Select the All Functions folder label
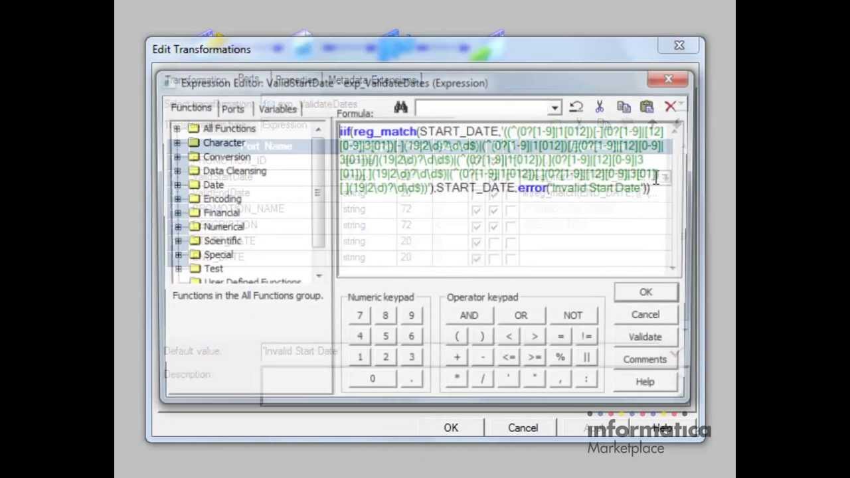 pos(229,128)
